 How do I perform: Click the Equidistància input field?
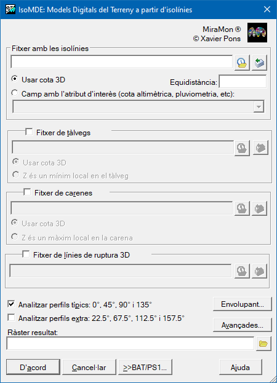pos(243,81)
